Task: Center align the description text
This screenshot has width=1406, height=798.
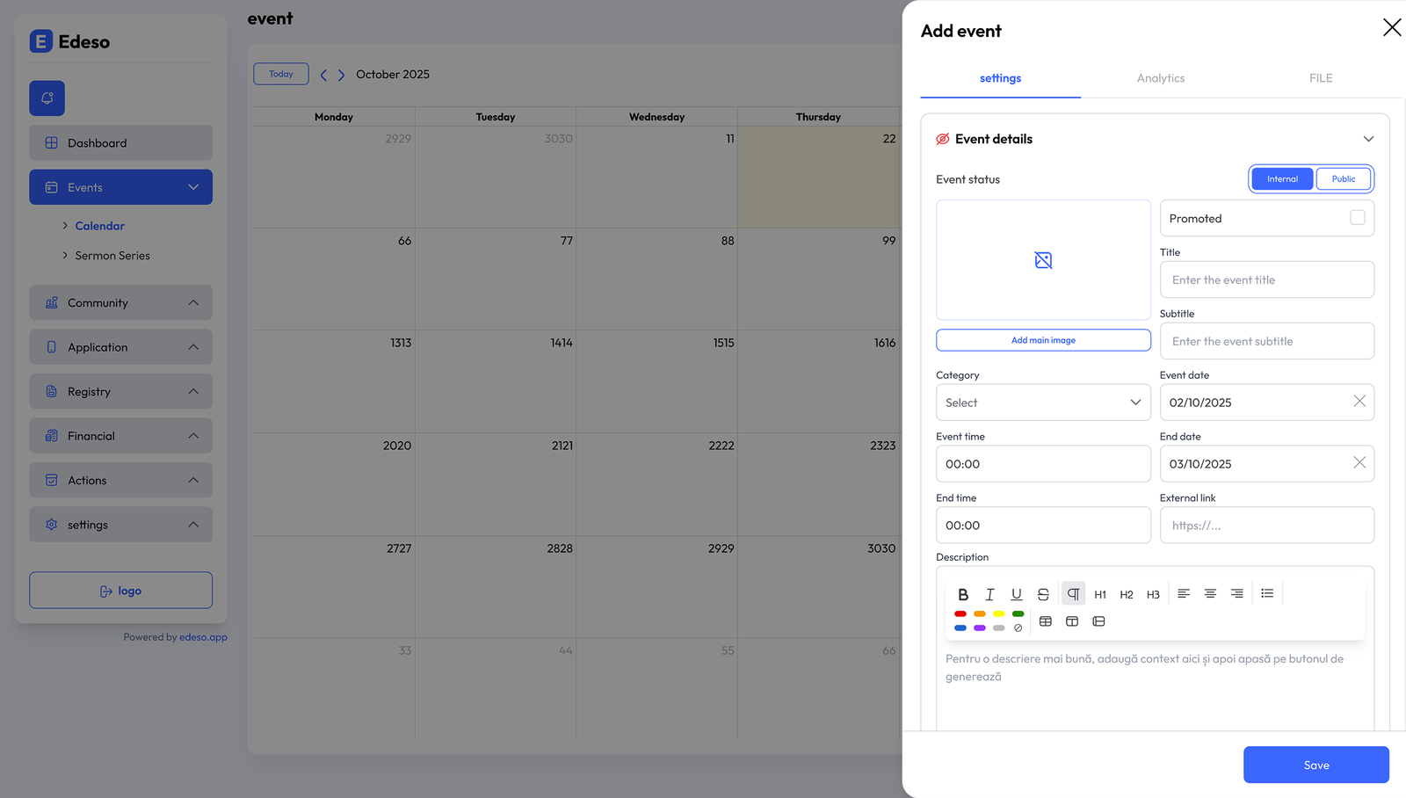Action: point(1210,594)
